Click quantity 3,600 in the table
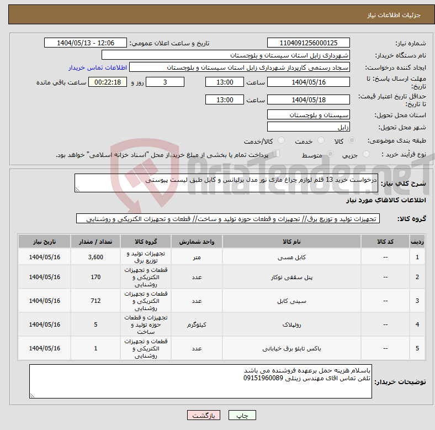This screenshot has height=430, width=435. (x=96, y=257)
